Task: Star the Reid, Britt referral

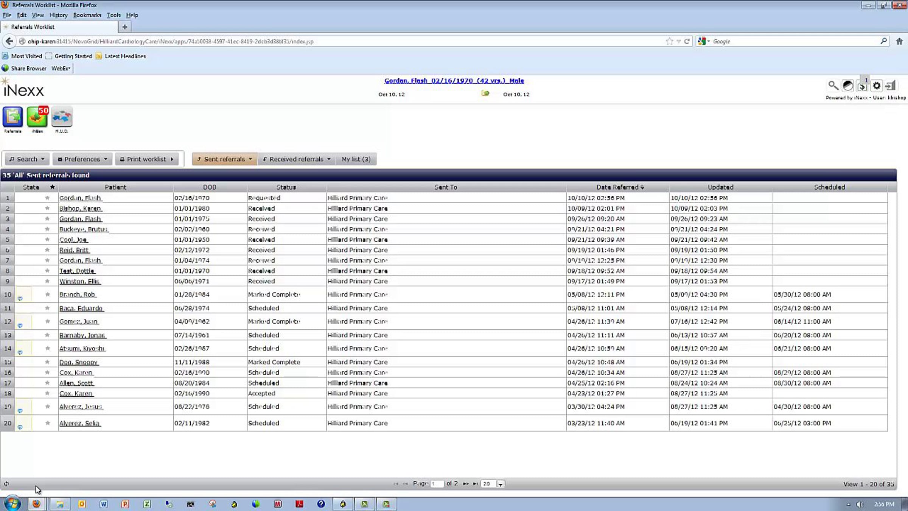Action: click(47, 250)
